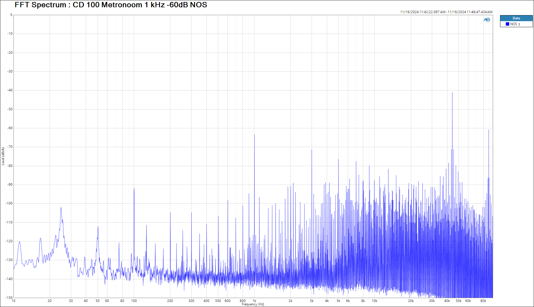
Task: Click the 20k tick on frequency axis
Action: [411, 301]
